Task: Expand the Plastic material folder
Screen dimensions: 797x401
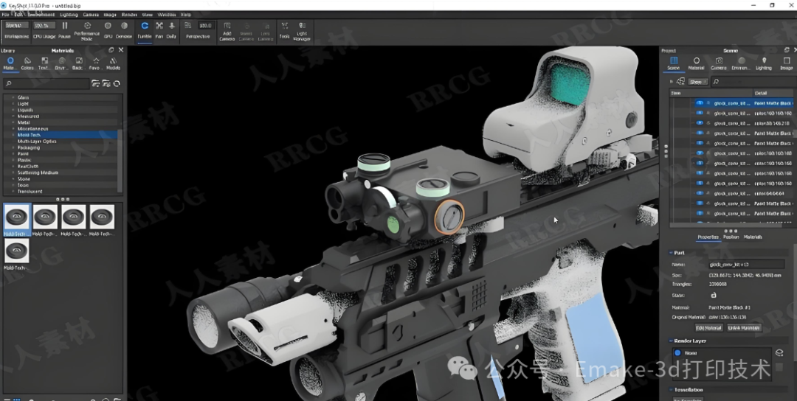Action: click(13, 160)
